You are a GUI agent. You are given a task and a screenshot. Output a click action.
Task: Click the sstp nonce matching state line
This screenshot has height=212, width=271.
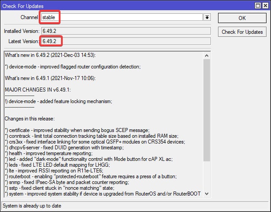click(x=60, y=188)
